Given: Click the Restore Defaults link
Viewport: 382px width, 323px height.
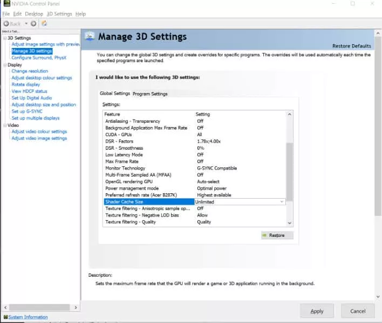Looking at the screenshot, I should coord(352,46).
